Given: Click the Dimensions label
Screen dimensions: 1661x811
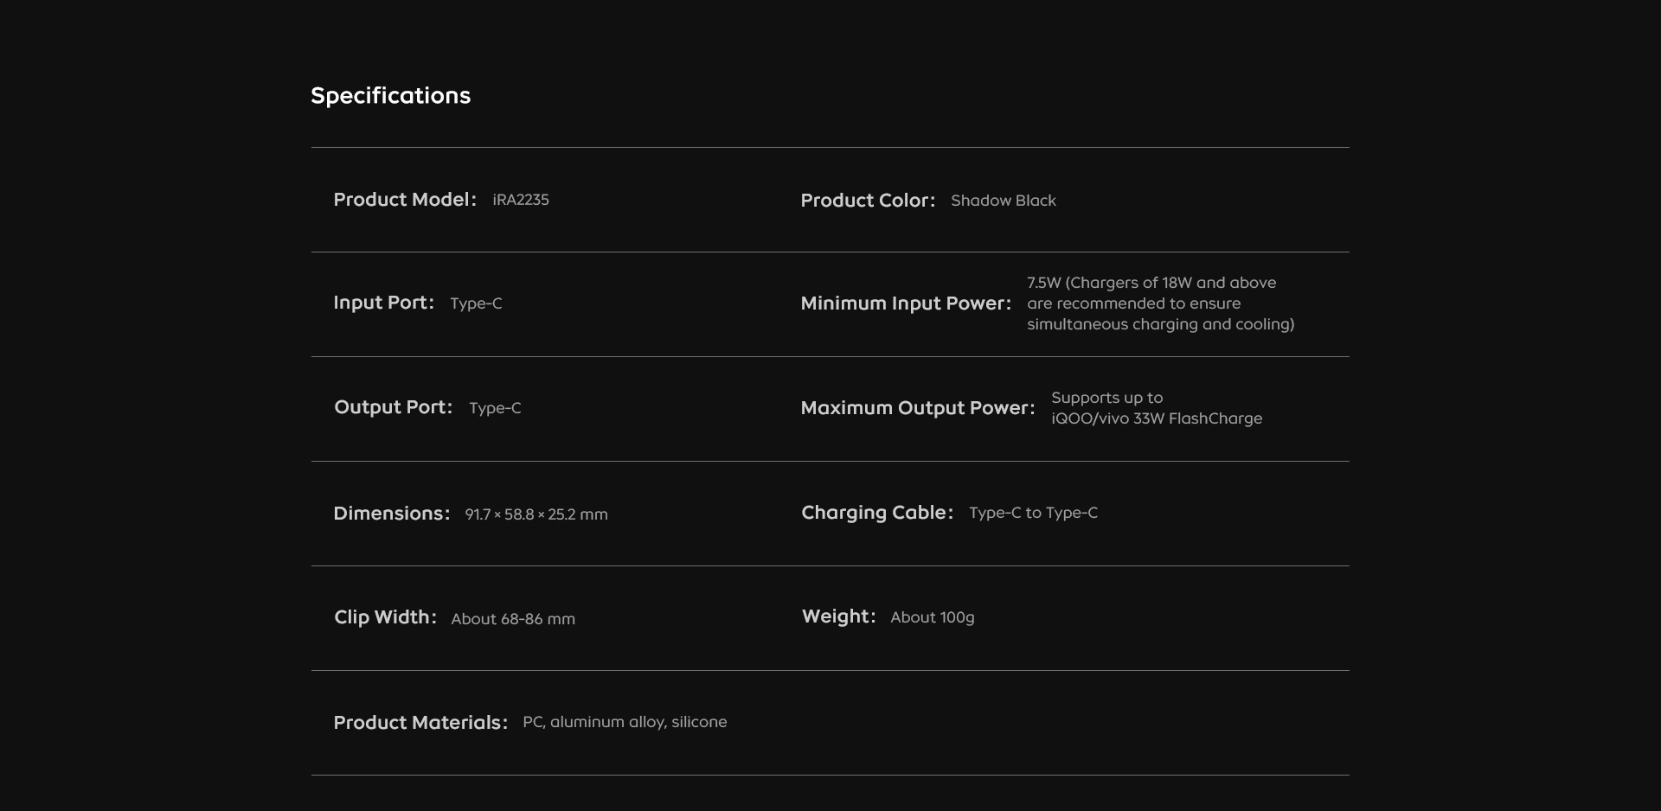Looking at the screenshot, I should pos(391,514).
